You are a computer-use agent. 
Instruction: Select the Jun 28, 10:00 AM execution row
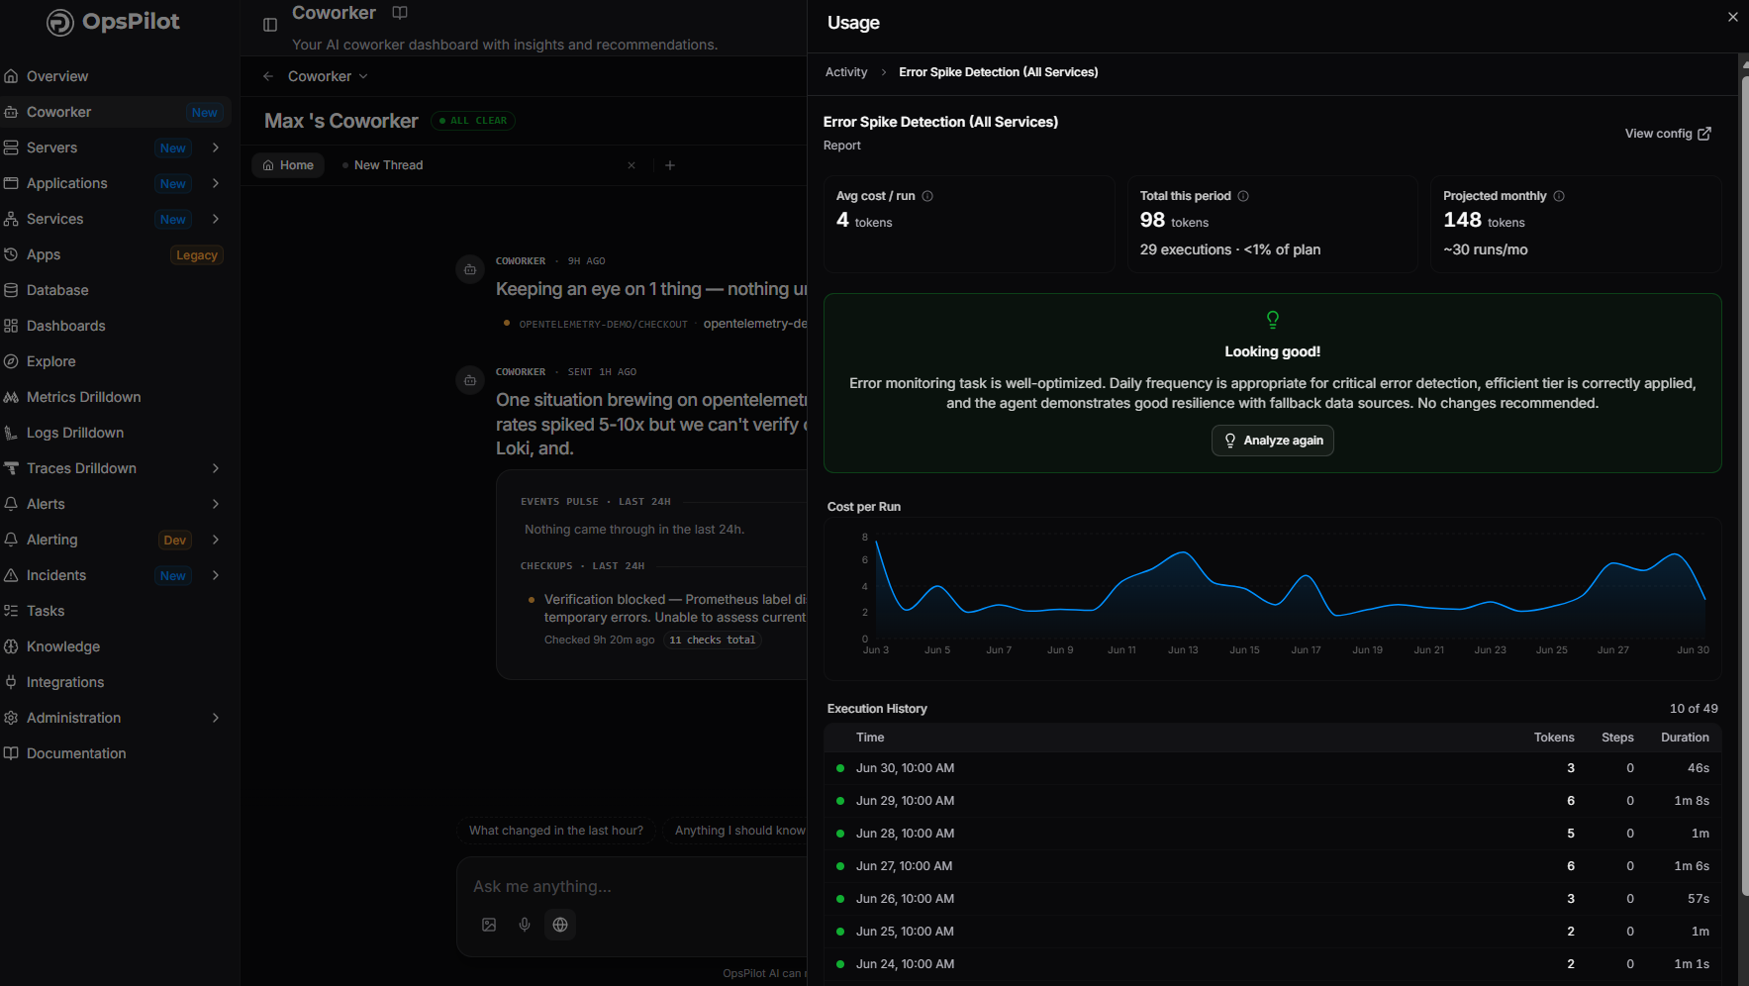(x=1273, y=834)
